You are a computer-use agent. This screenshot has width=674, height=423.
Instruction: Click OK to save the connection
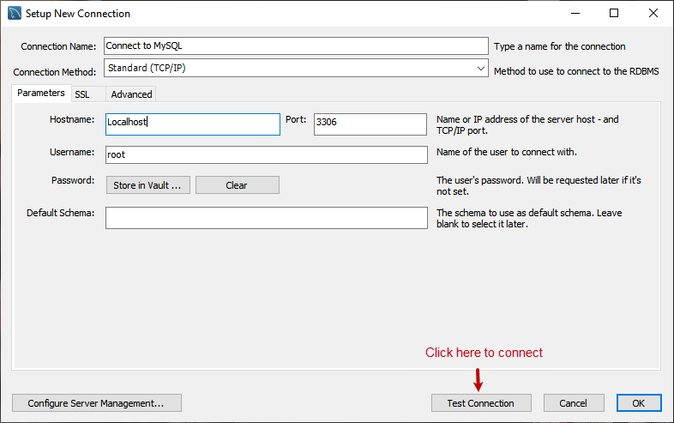coord(639,403)
